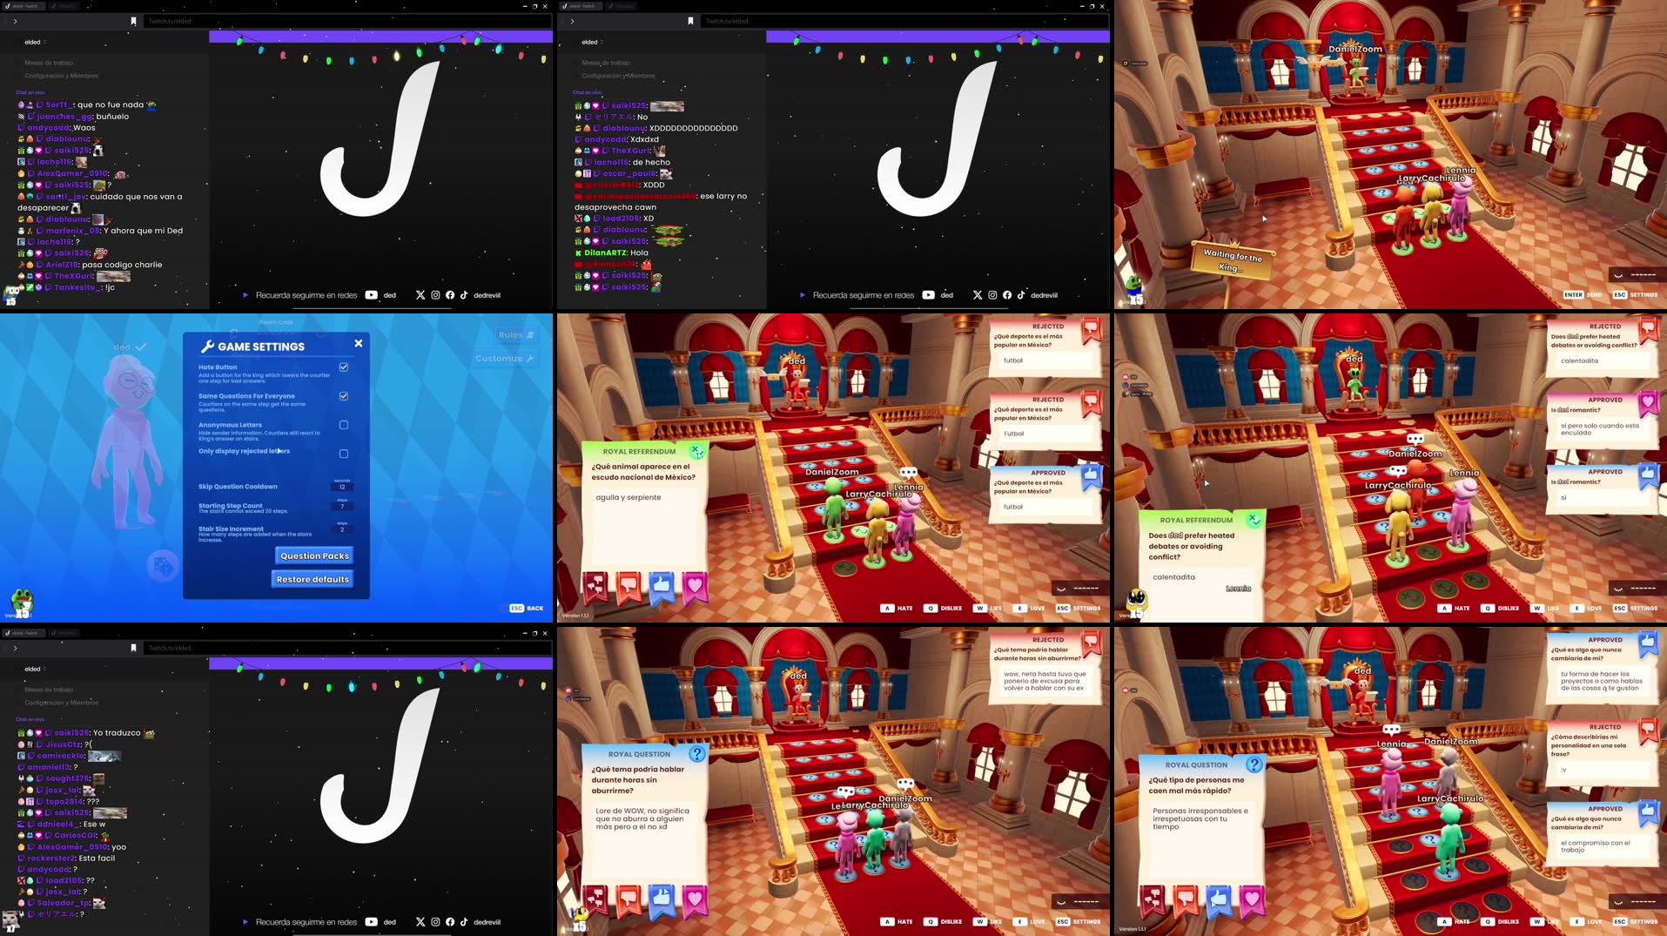This screenshot has width=1667, height=936.
Task: Click the TikTok icon next to dedreviil
Action: pyautogui.click(x=464, y=295)
